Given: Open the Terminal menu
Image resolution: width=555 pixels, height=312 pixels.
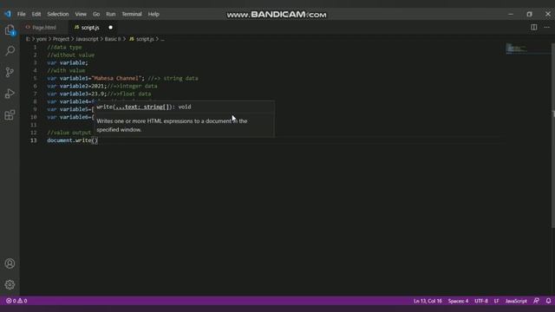Looking at the screenshot, I should click(x=132, y=14).
